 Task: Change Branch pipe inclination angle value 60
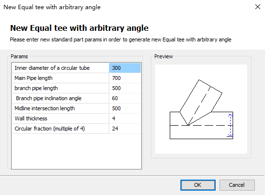[125, 98]
